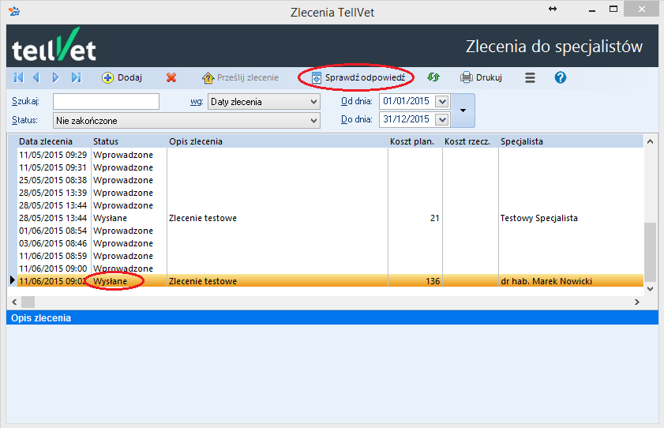The image size is (664, 428).
Task: Refresh the list with green arrows icon
Action: pyautogui.click(x=433, y=77)
